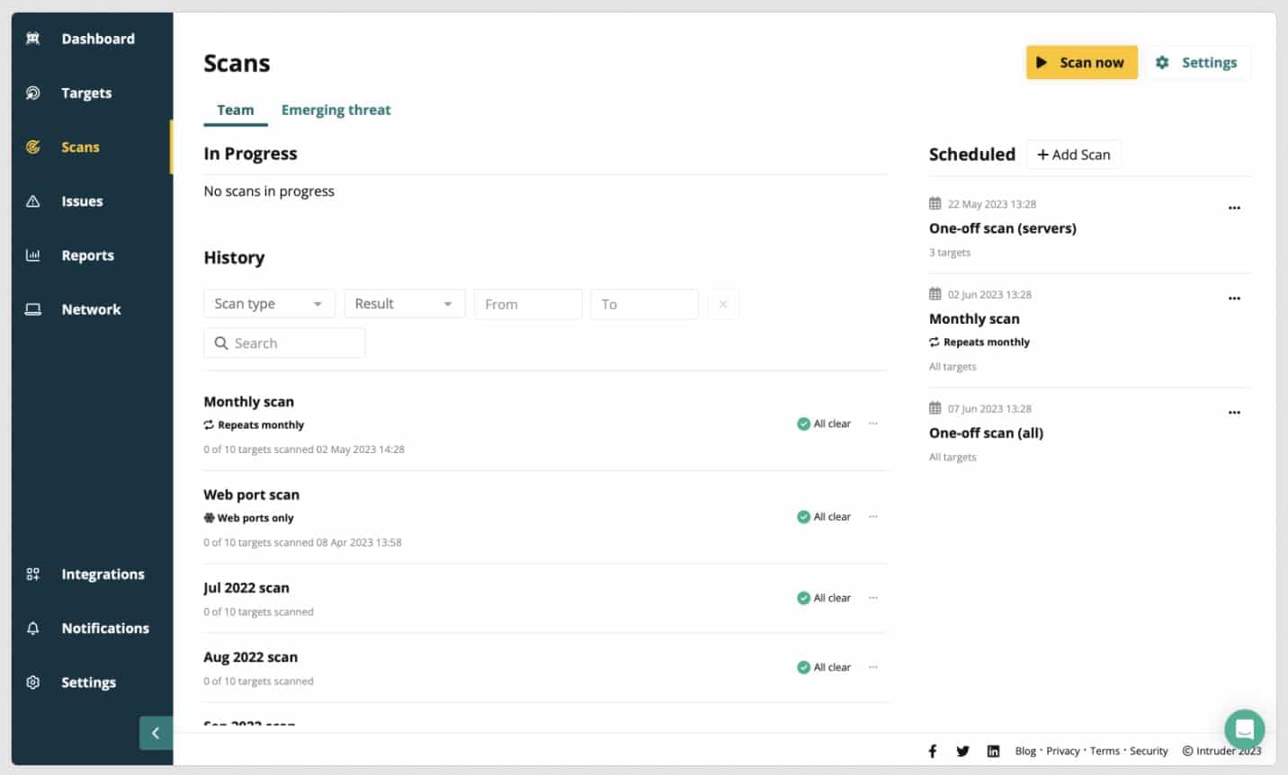Viewport: 1288px width, 775px height.
Task: Click calendar icon beside 22 May 2023
Action: [935, 203]
